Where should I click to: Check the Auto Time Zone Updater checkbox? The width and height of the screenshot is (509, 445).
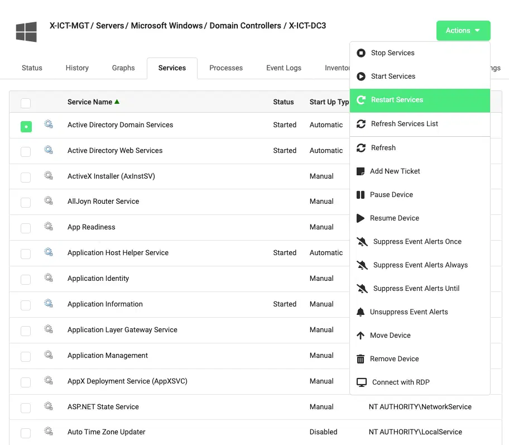[x=26, y=433]
